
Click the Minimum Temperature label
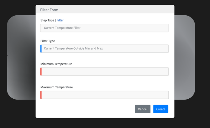(x=56, y=64)
